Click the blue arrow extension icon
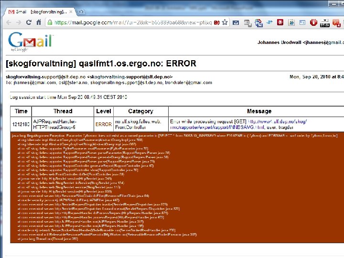 [269, 22]
